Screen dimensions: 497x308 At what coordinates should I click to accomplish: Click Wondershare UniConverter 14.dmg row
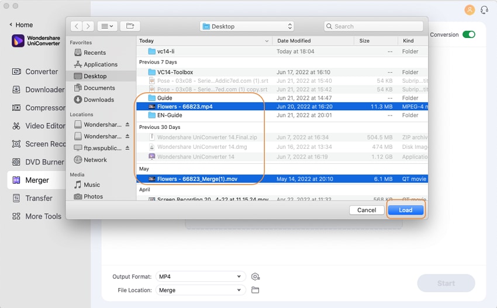pos(282,147)
